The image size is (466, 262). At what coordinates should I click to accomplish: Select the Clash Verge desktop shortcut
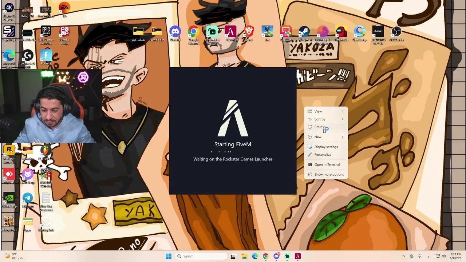(27, 176)
